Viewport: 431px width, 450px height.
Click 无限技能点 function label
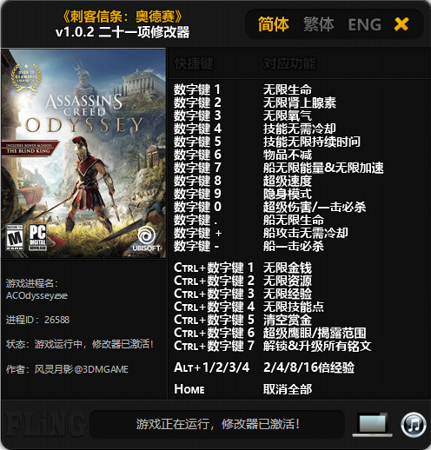pos(294,307)
